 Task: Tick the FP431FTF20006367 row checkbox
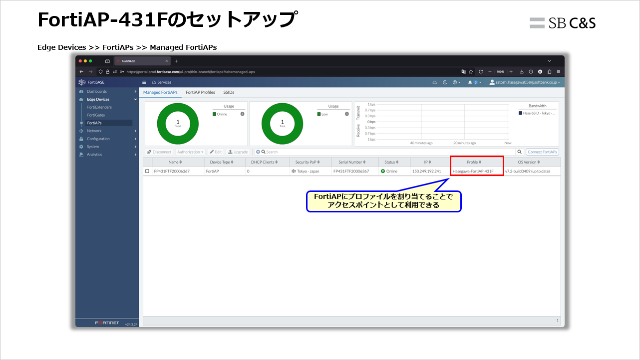click(147, 171)
